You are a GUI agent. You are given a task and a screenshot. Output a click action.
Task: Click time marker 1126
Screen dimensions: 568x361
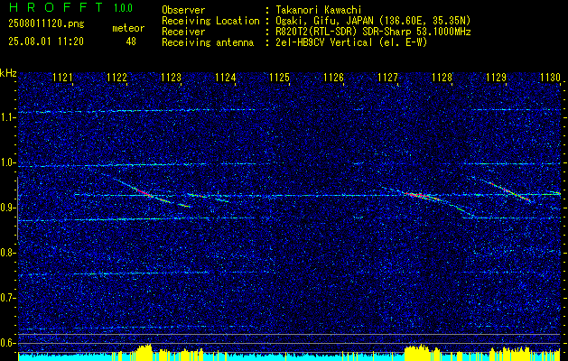click(333, 77)
